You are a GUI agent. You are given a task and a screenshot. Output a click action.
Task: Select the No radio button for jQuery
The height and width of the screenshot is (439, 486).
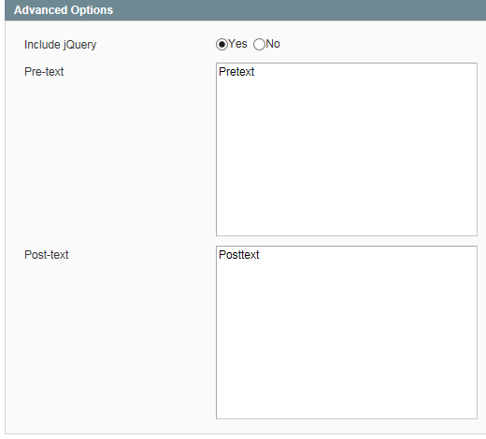pyautogui.click(x=259, y=44)
